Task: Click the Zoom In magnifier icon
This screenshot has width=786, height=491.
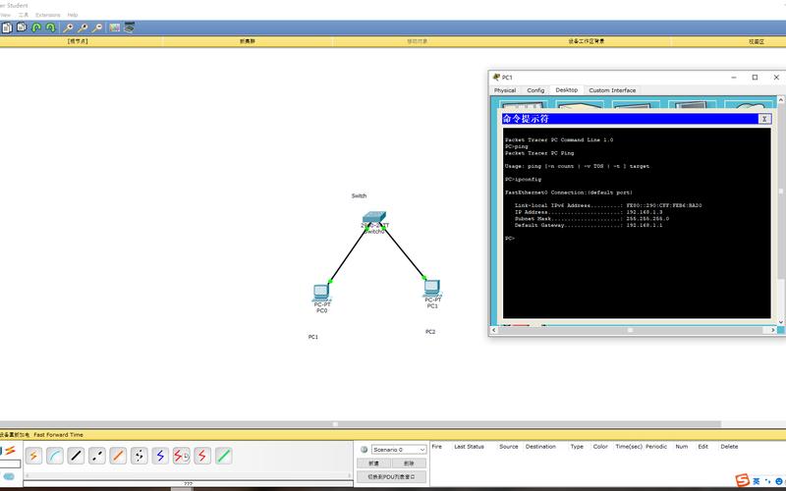Action: 68,27
